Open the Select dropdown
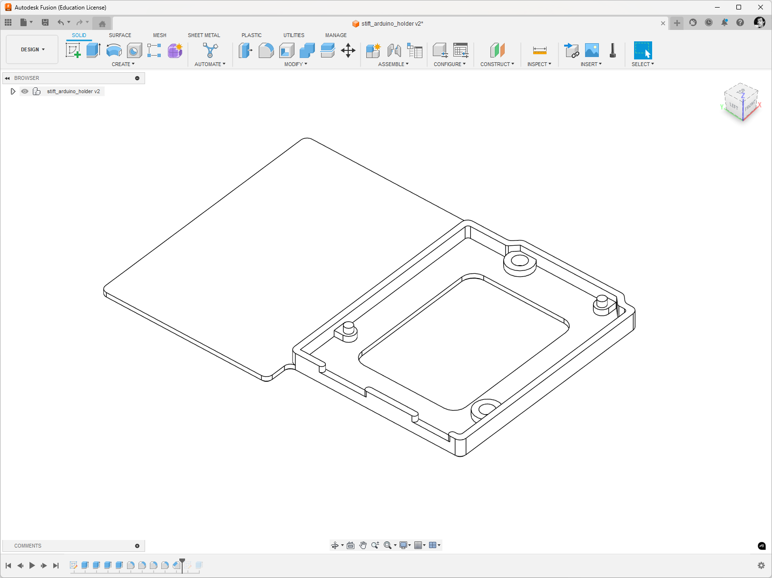 click(x=643, y=64)
